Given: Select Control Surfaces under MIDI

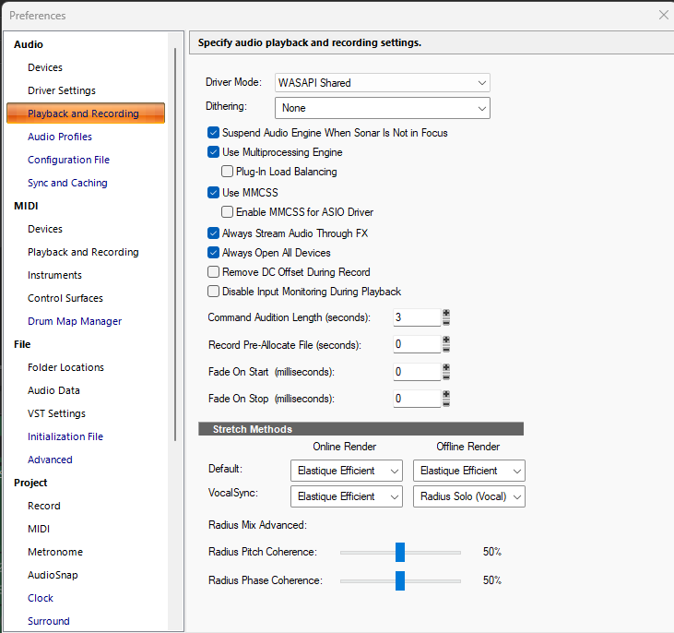Looking at the screenshot, I should point(65,298).
